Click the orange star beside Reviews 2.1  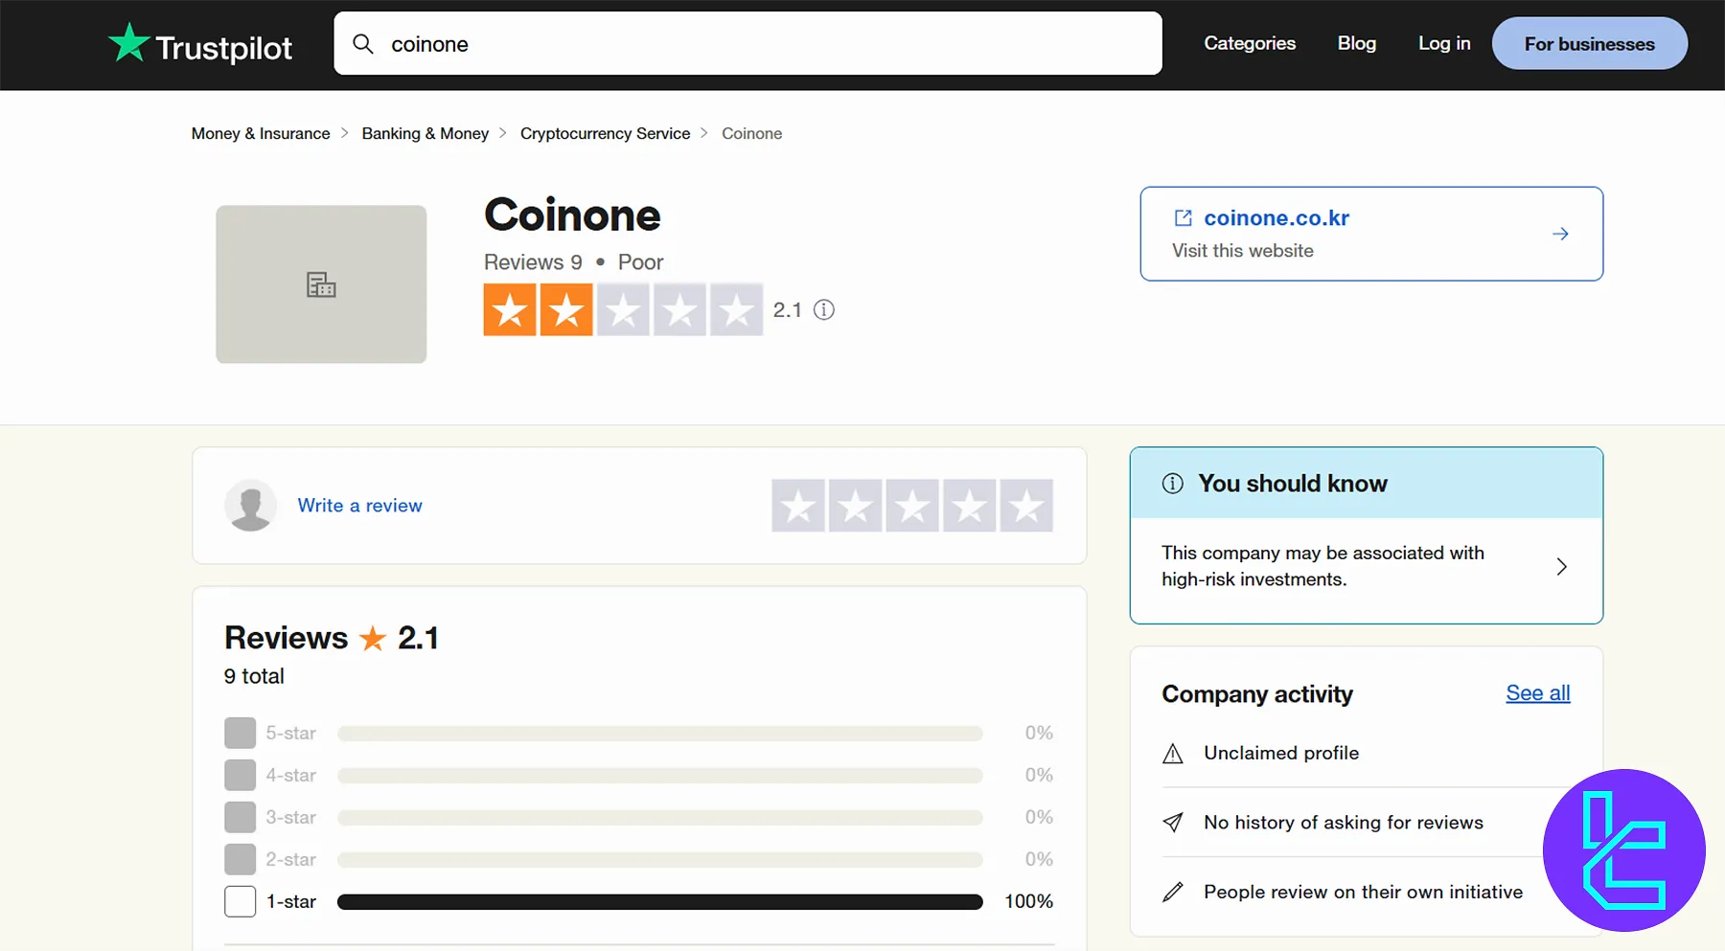pos(373,638)
